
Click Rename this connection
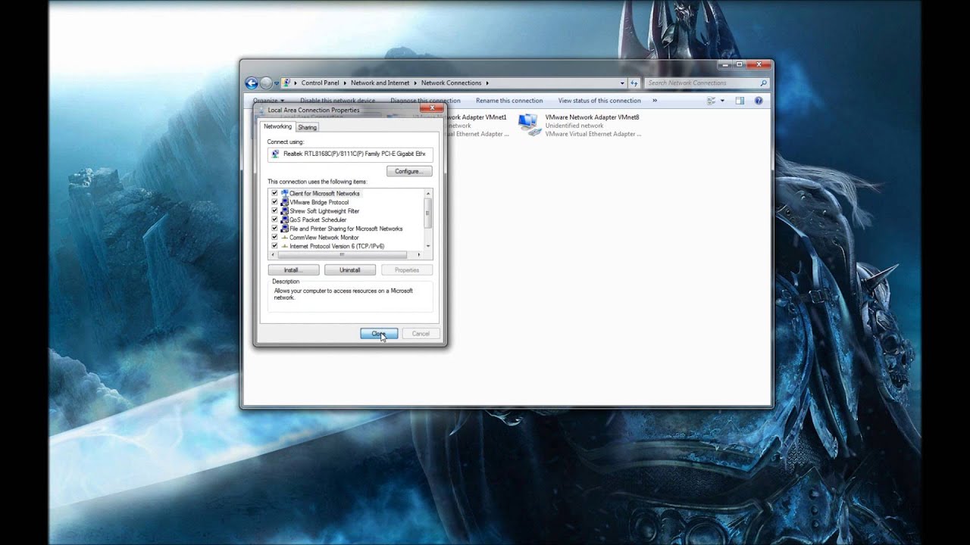click(x=509, y=101)
